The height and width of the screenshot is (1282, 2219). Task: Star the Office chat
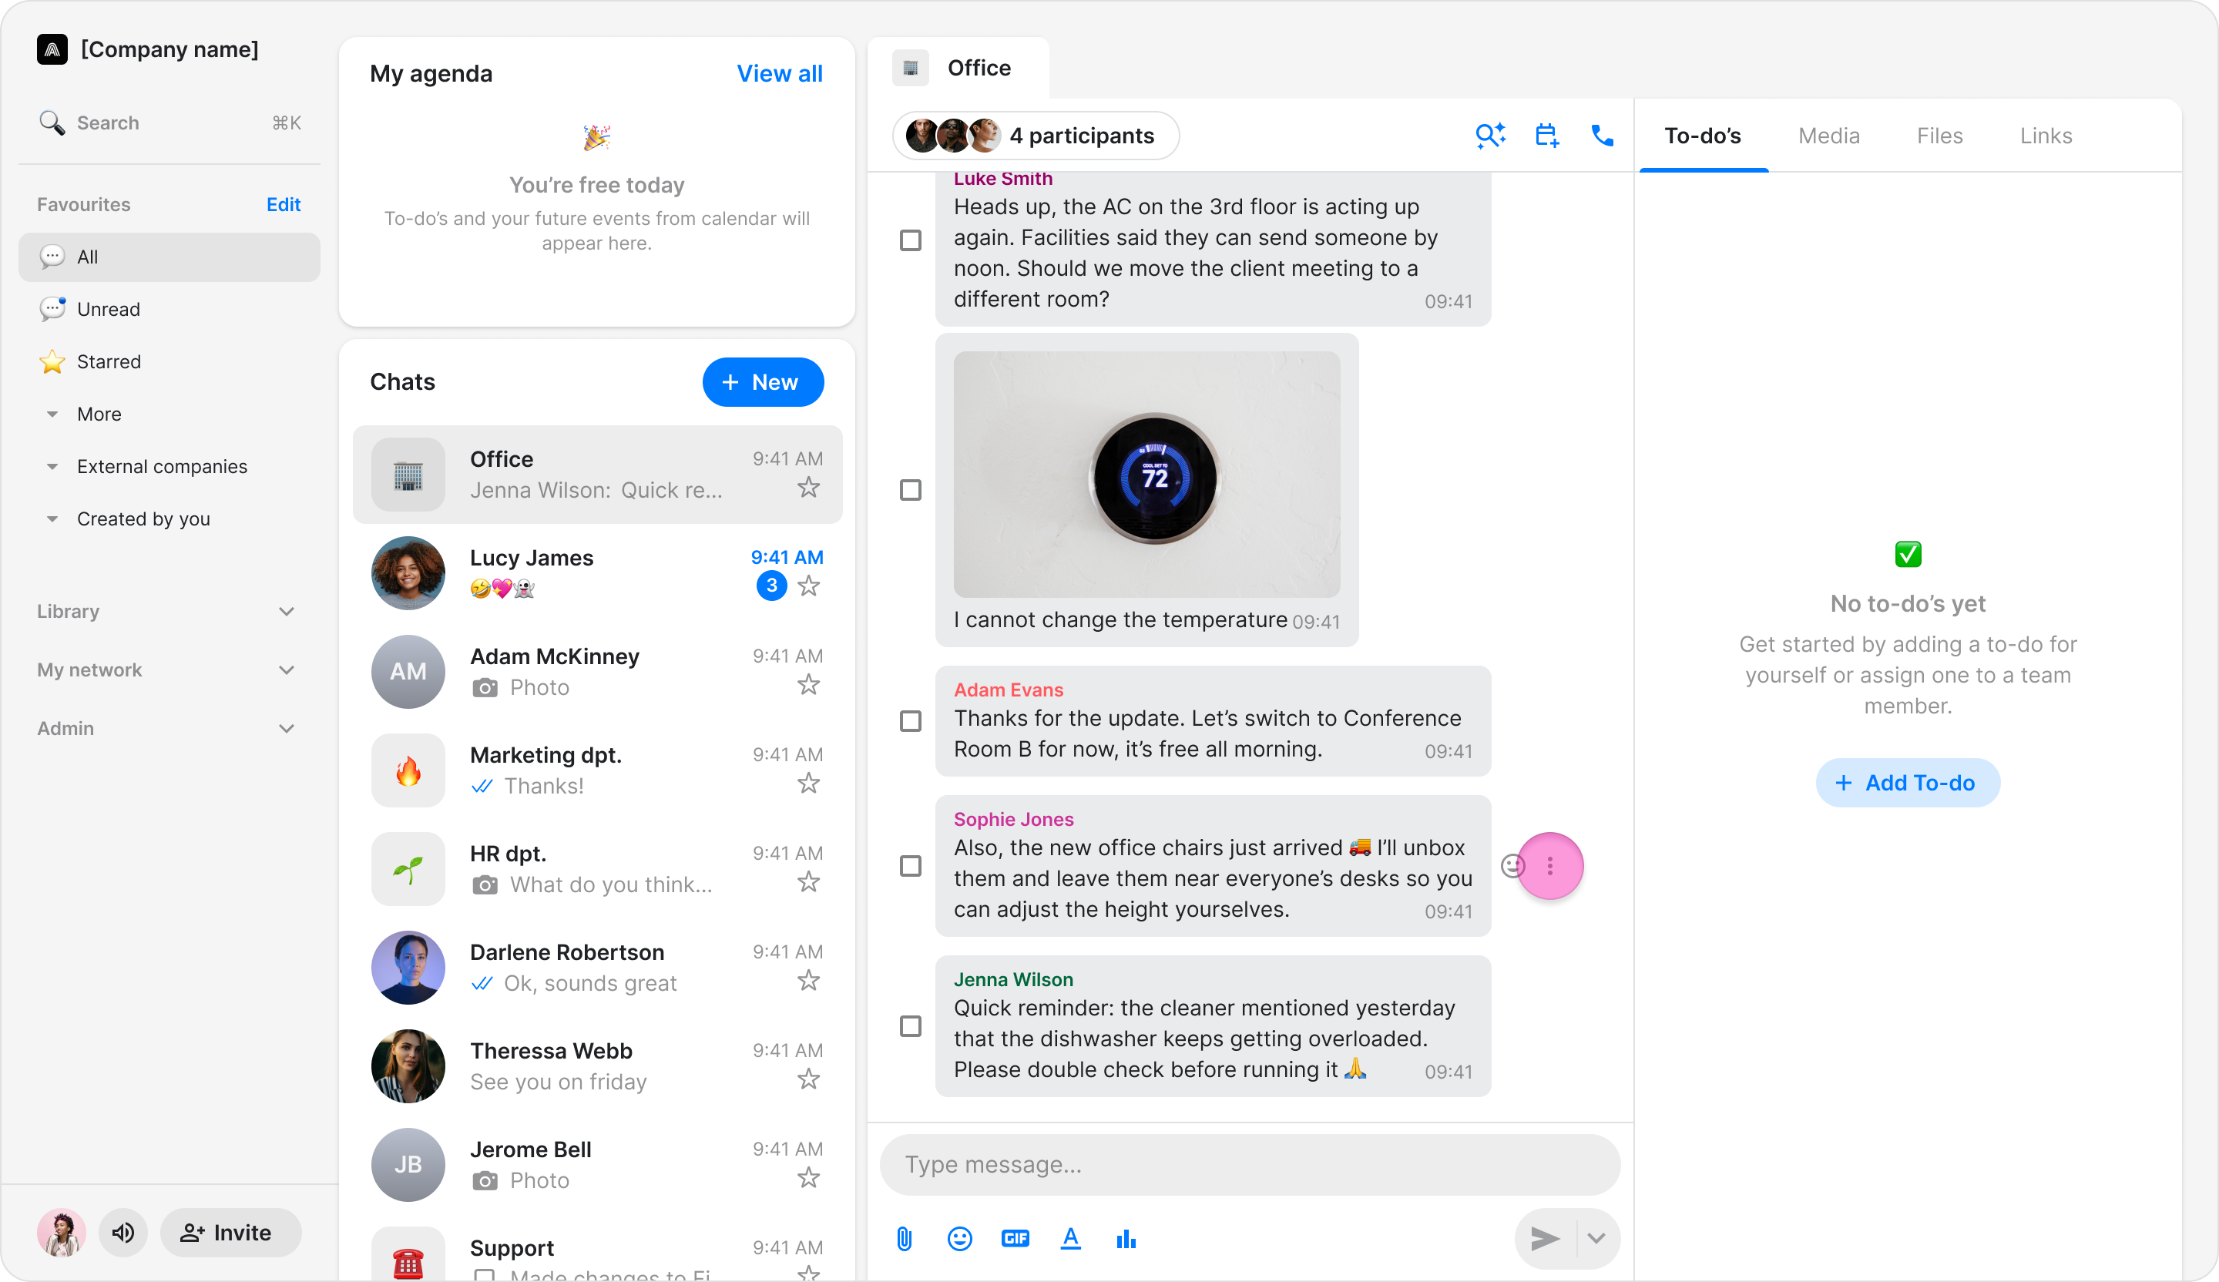tap(808, 487)
